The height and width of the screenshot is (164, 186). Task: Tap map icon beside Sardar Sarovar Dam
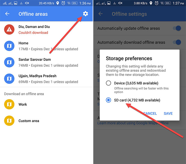9,62
